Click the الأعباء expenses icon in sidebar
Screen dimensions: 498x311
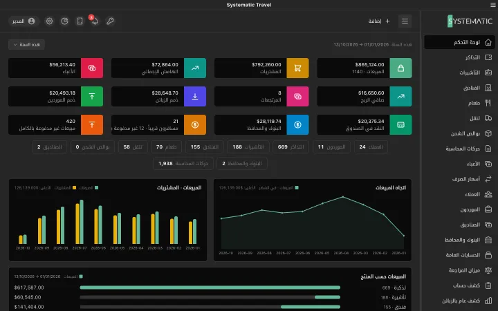488,164
